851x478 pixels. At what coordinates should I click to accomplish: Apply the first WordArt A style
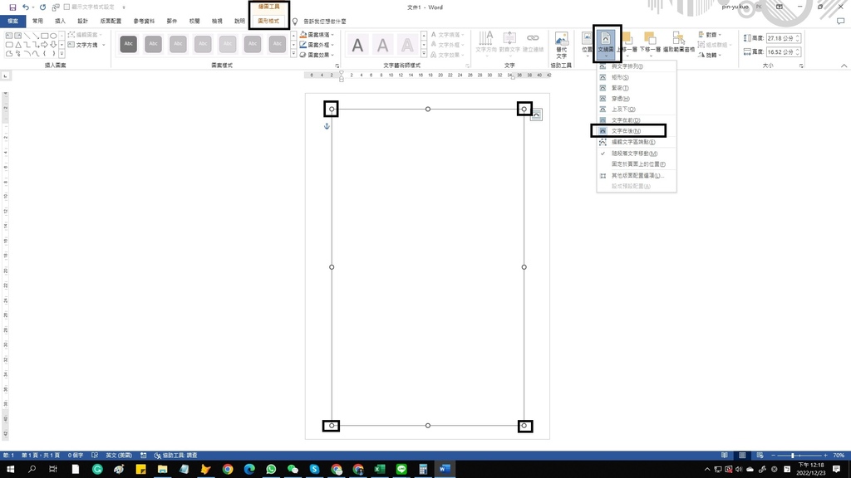[357, 45]
